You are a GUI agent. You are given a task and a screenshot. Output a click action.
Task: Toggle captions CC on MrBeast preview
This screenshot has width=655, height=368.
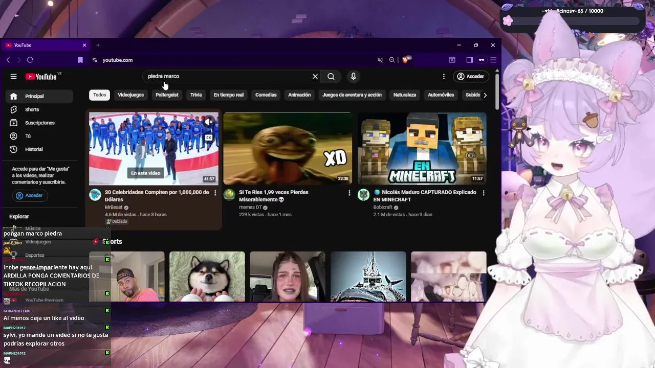pos(209,138)
